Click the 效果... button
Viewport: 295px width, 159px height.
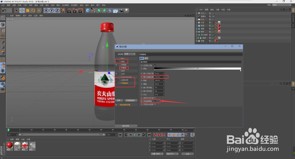(119, 100)
